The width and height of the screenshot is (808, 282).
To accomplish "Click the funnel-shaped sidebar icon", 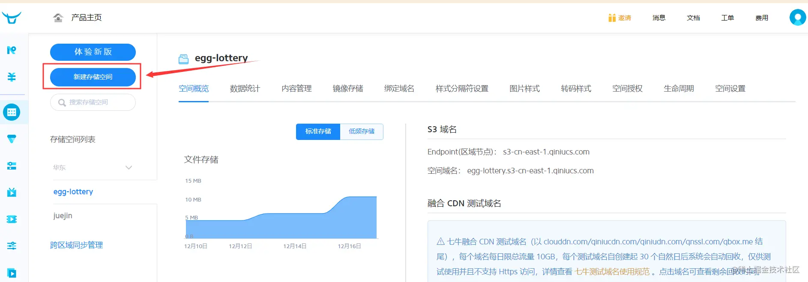I will (12, 139).
